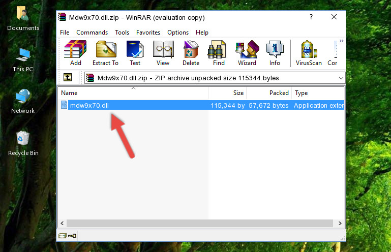Select the Network desktop icon
The width and height of the screenshot is (391, 252).
coord(23,101)
